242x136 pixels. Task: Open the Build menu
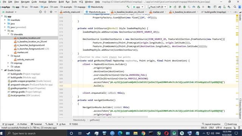pos(61,2)
